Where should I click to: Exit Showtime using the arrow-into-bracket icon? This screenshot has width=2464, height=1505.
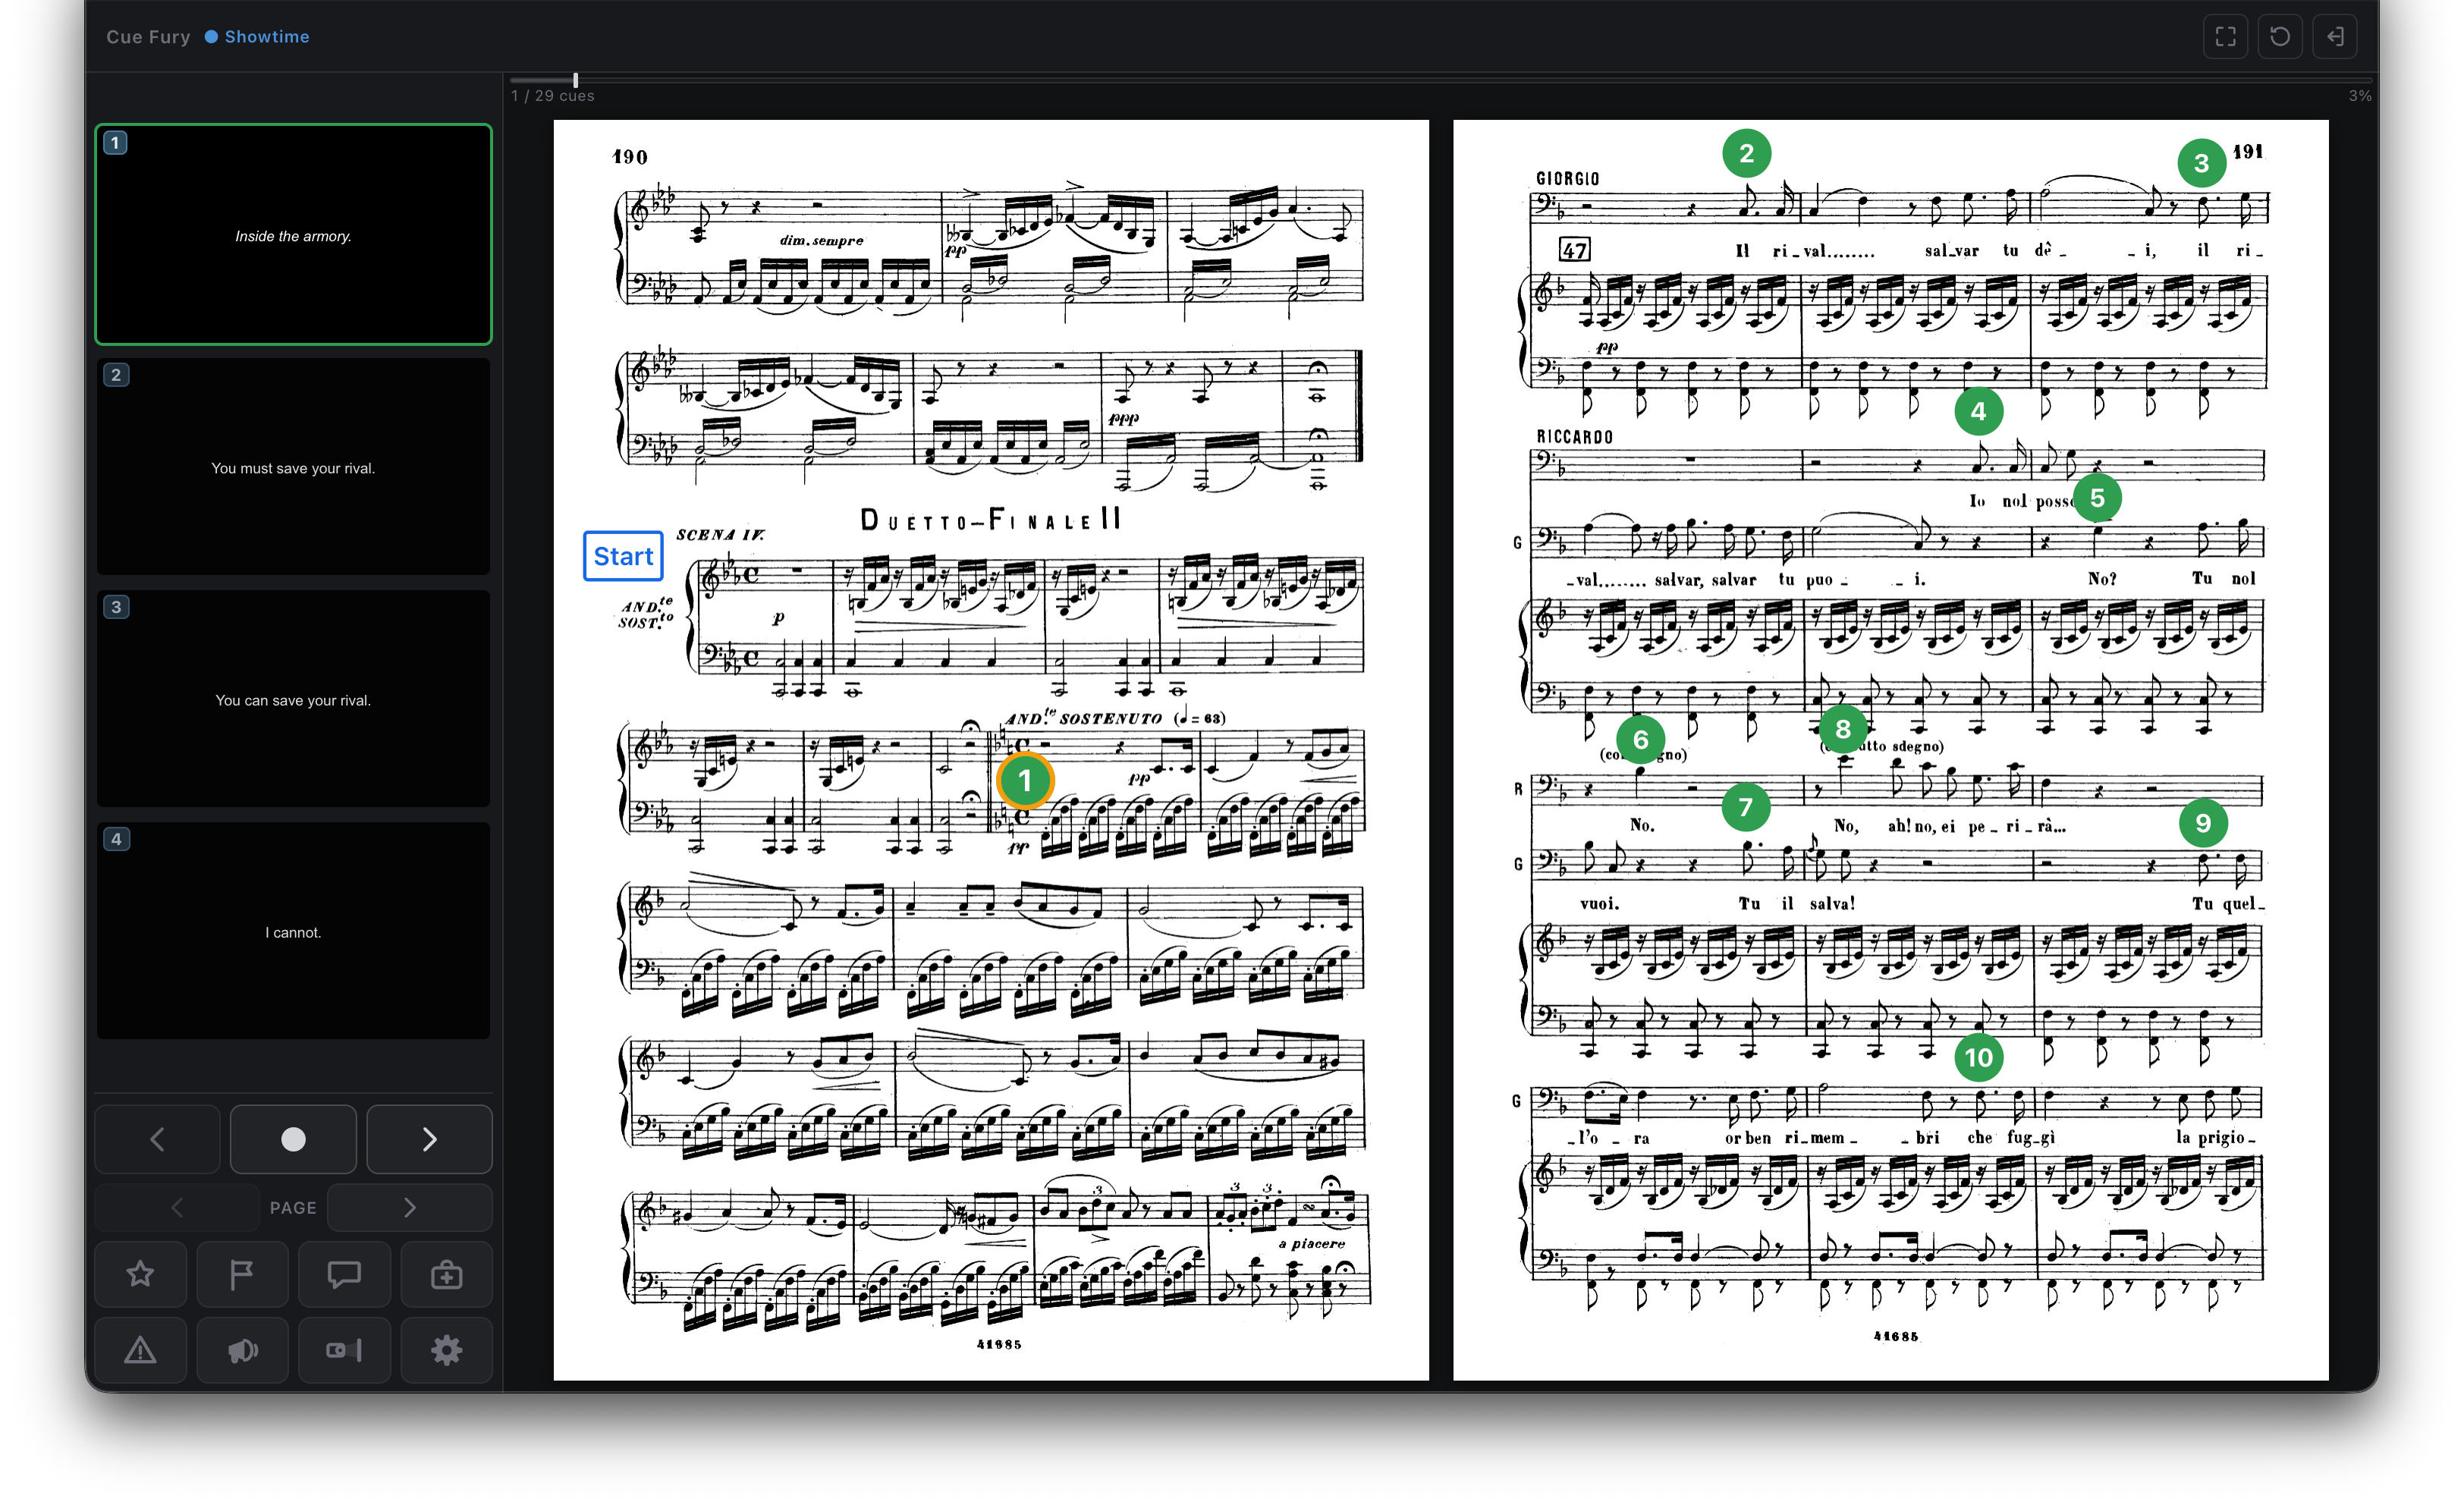[2335, 37]
